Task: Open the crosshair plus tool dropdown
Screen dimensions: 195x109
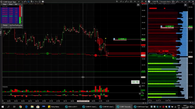Action: pyautogui.click(x=36, y=2)
